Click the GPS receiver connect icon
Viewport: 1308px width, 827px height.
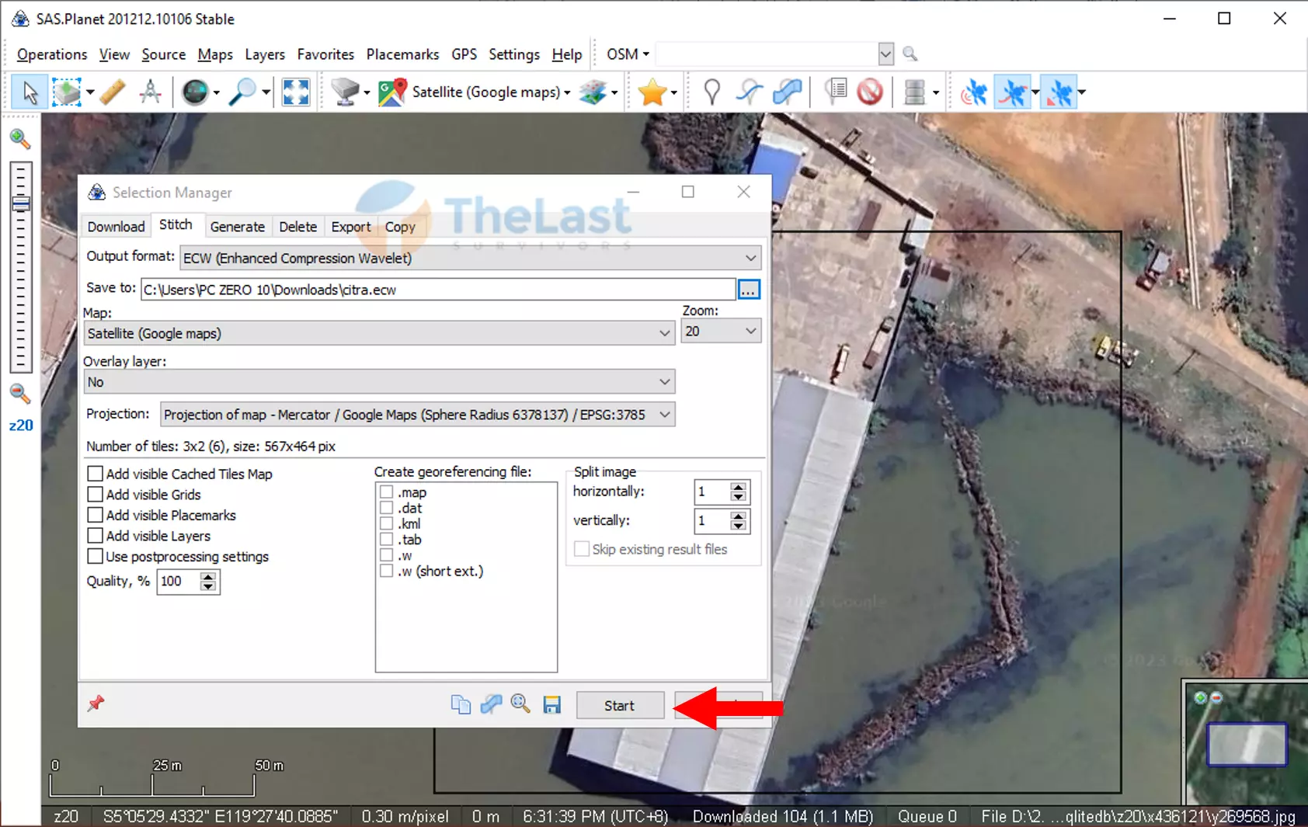pos(974,92)
